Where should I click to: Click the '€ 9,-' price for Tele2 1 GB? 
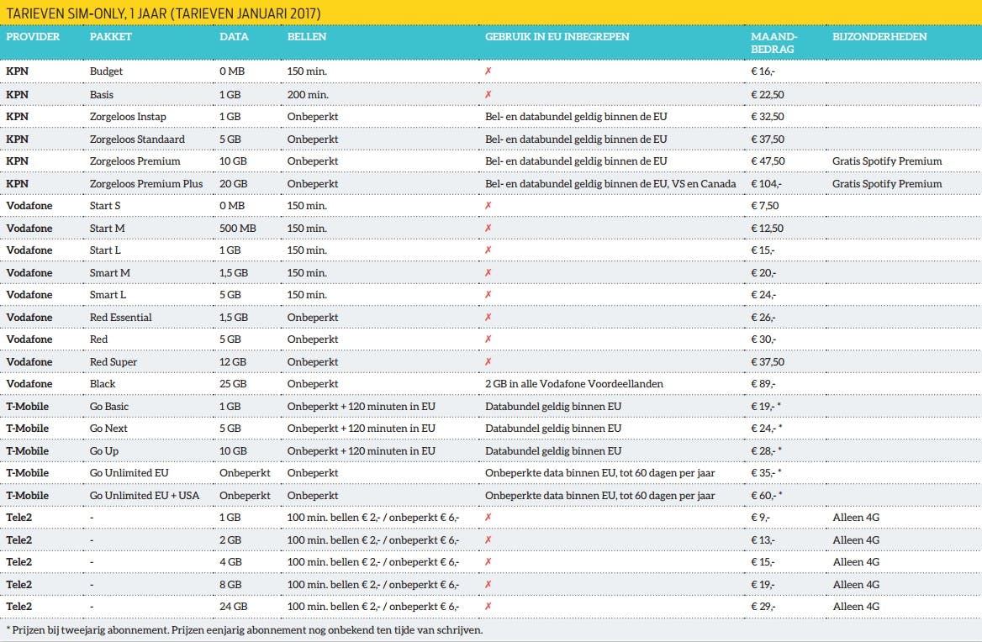[x=760, y=518]
